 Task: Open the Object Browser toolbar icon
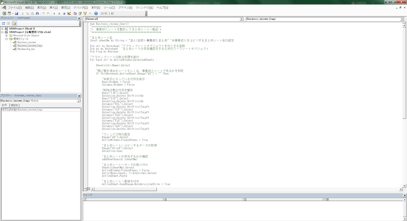85,13
